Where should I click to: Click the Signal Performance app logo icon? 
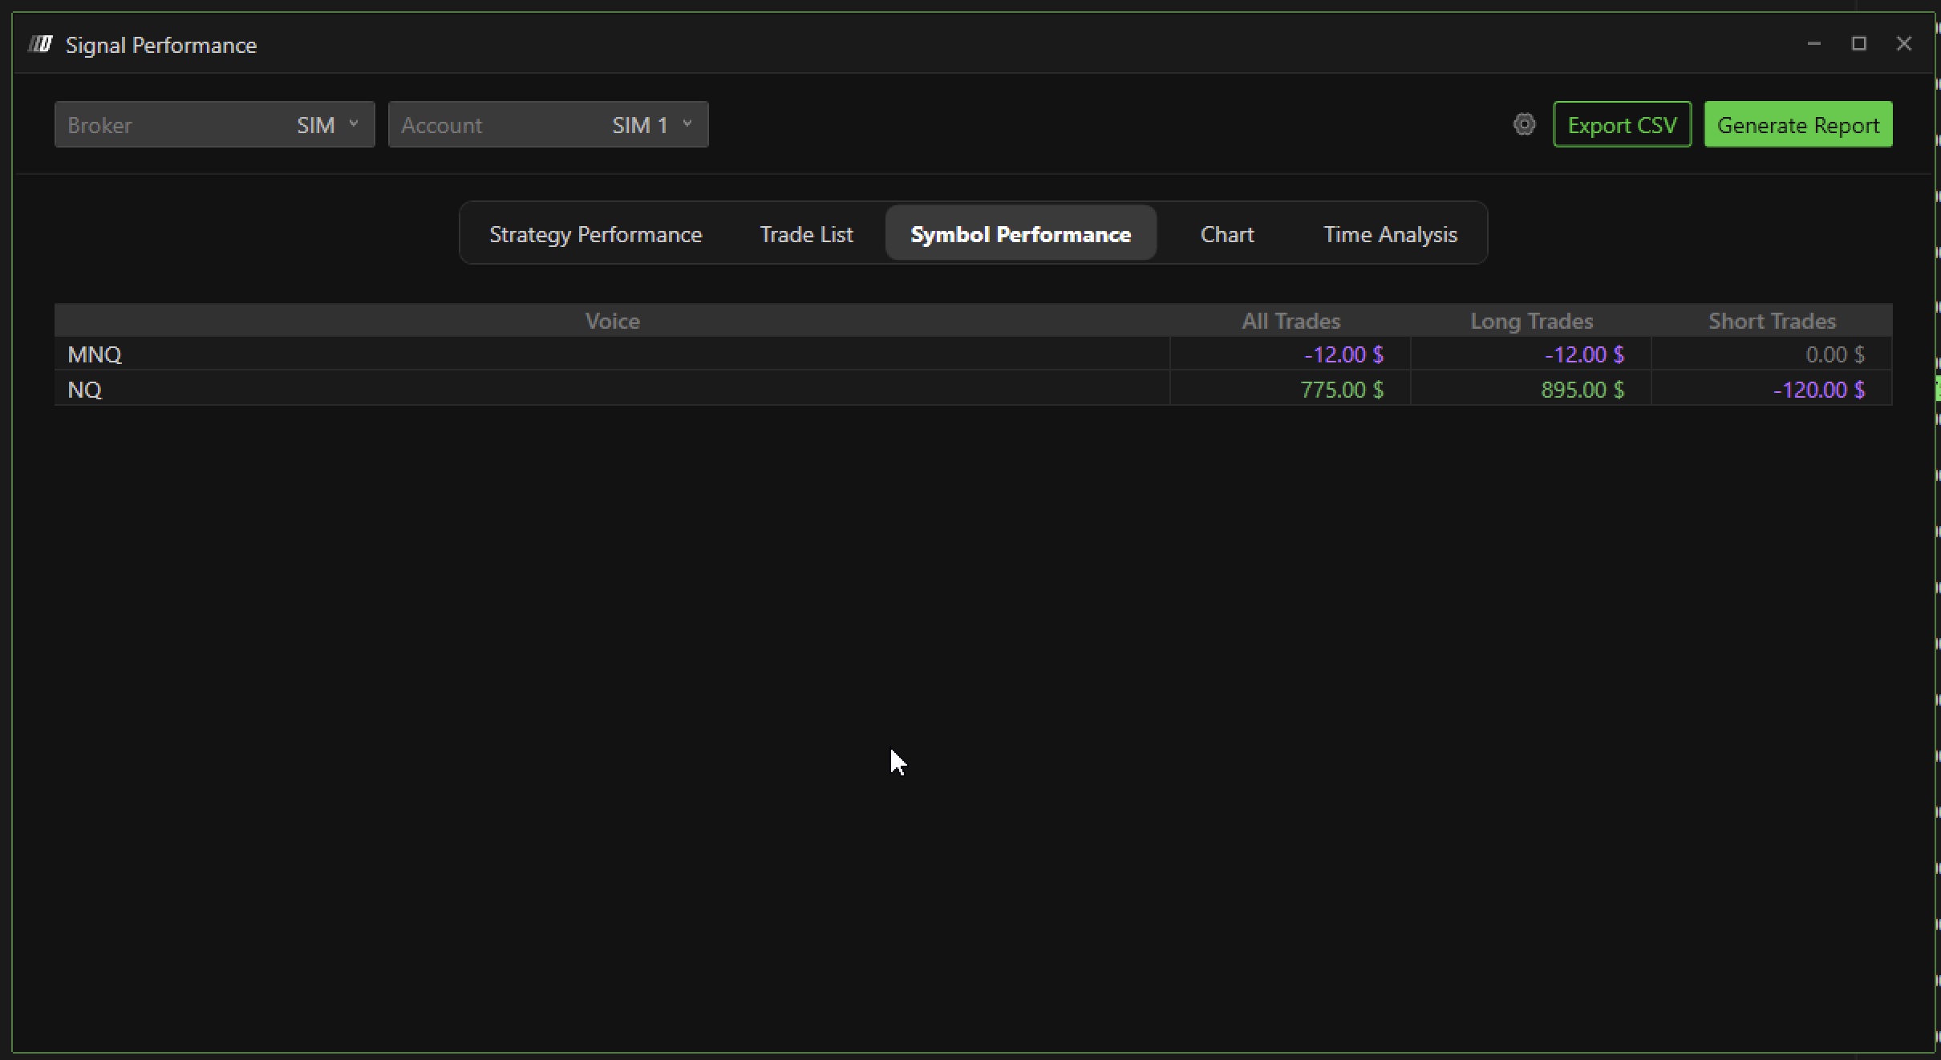point(41,44)
